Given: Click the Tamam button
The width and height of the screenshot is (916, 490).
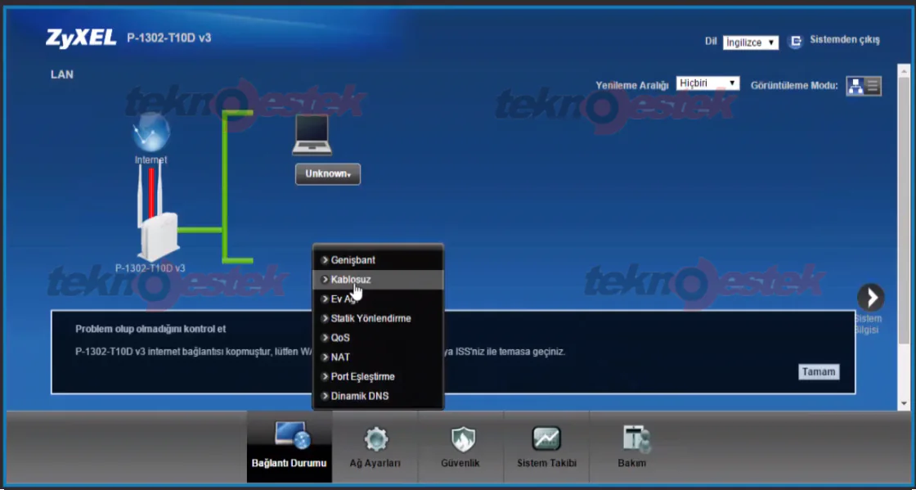Looking at the screenshot, I should tap(819, 371).
